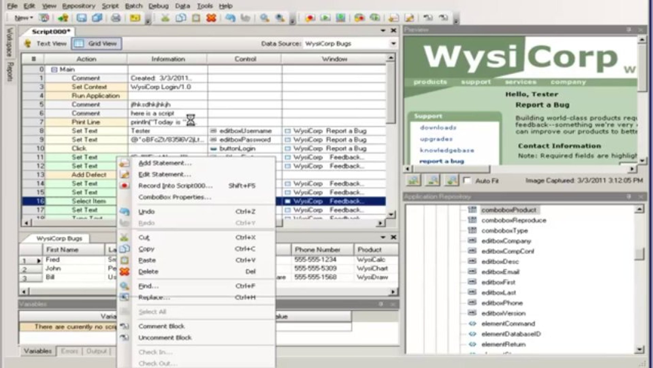The height and width of the screenshot is (368, 653).
Task: Choose ComboBox Properties from context menu
Action: (x=175, y=197)
